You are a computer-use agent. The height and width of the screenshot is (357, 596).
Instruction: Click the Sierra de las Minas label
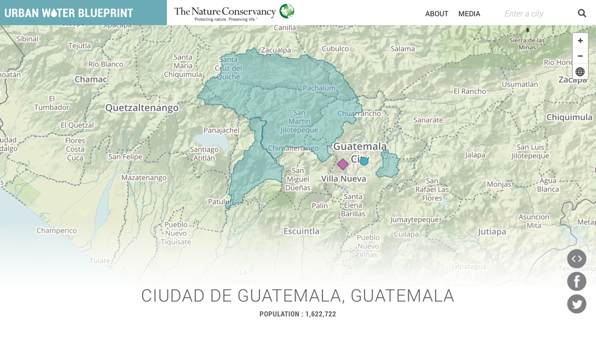coord(527,43)
